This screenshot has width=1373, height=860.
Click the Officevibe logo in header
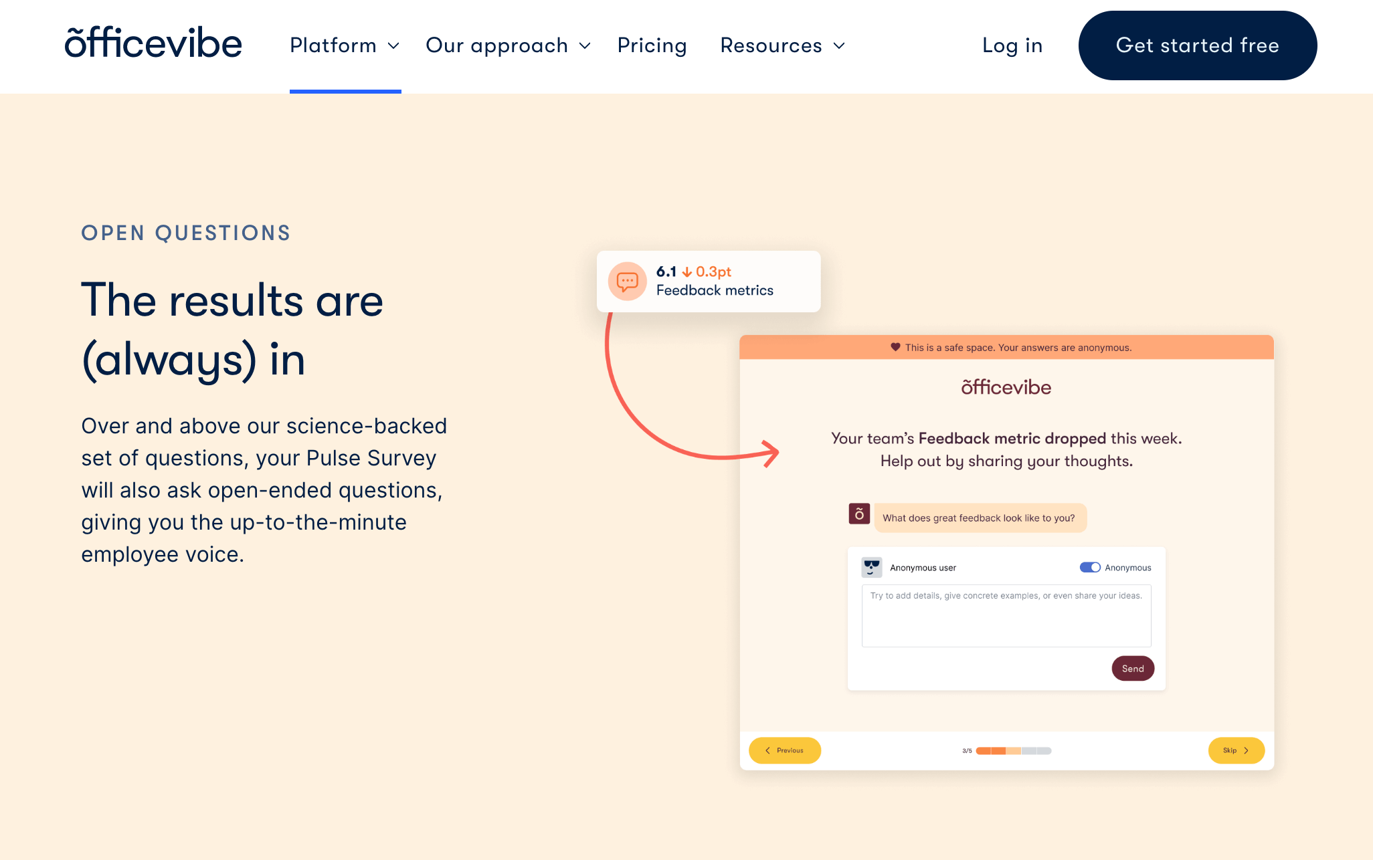pyautogui.click(x=153, y=44)
